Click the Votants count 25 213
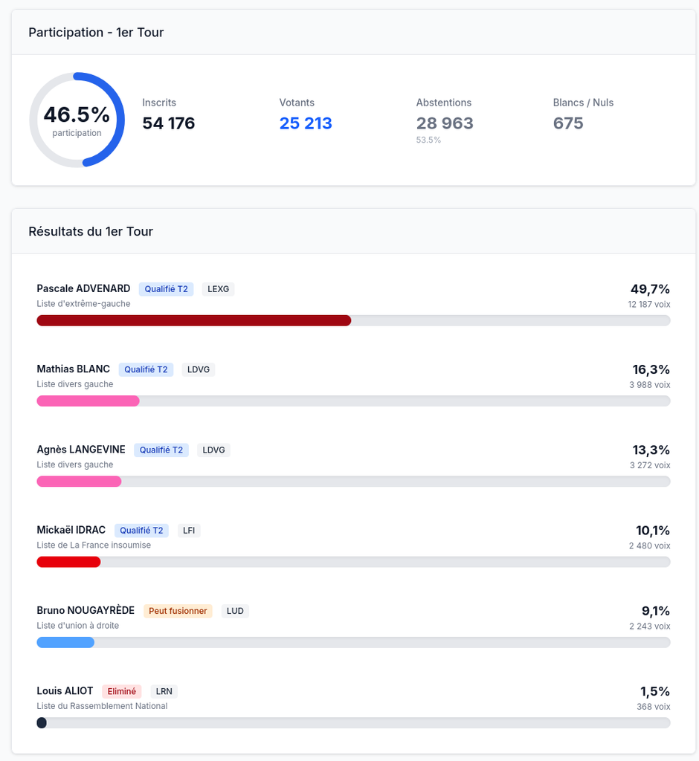This screenshot has width=699, height=761. (306, 123)
